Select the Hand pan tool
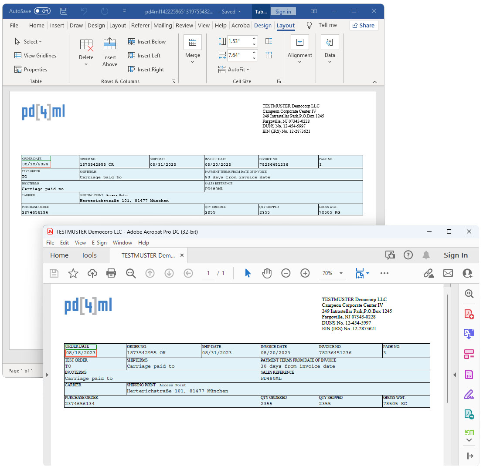 coord(267,273)
